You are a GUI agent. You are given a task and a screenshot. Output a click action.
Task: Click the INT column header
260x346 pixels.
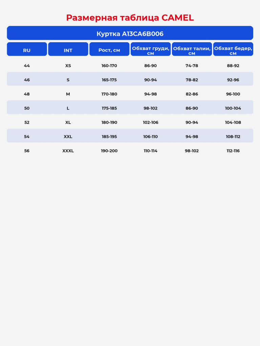(x=68, y=49)
